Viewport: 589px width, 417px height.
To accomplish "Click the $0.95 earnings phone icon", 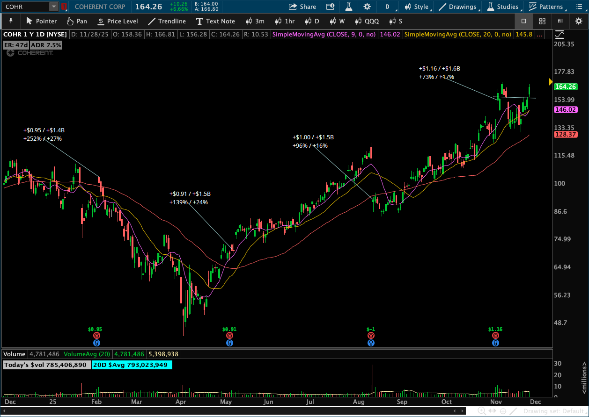I will click(x=96, y=336).
